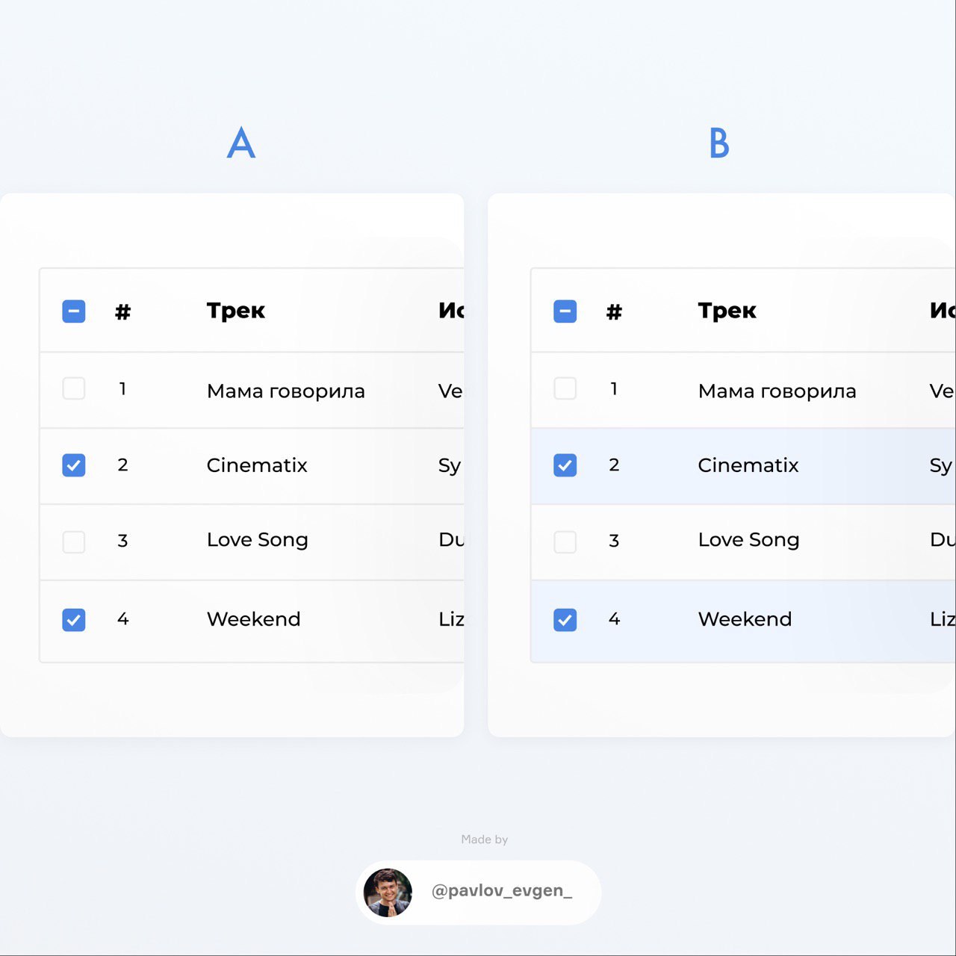Check the Love Song row in table A
The width and height of the screenshot is (956, 956).
(x=74, y=541)
